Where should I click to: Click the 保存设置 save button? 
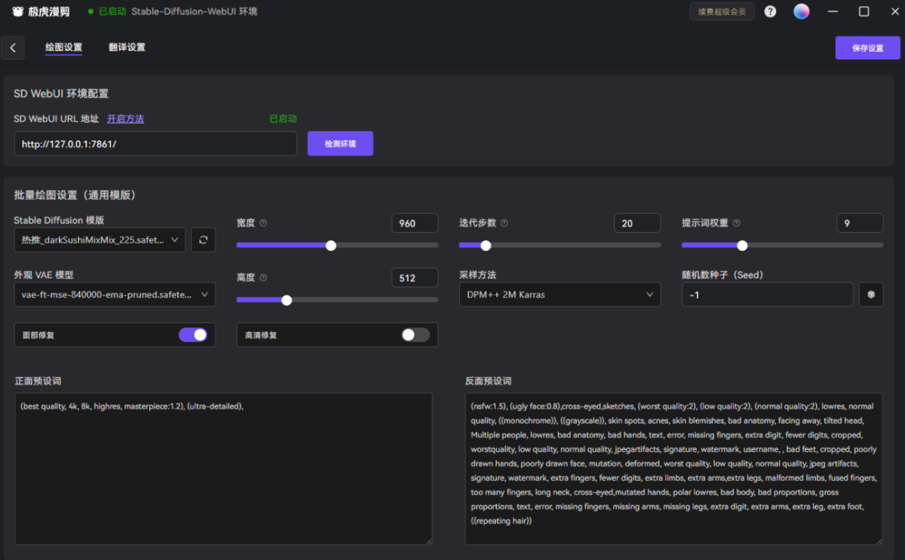867,47
